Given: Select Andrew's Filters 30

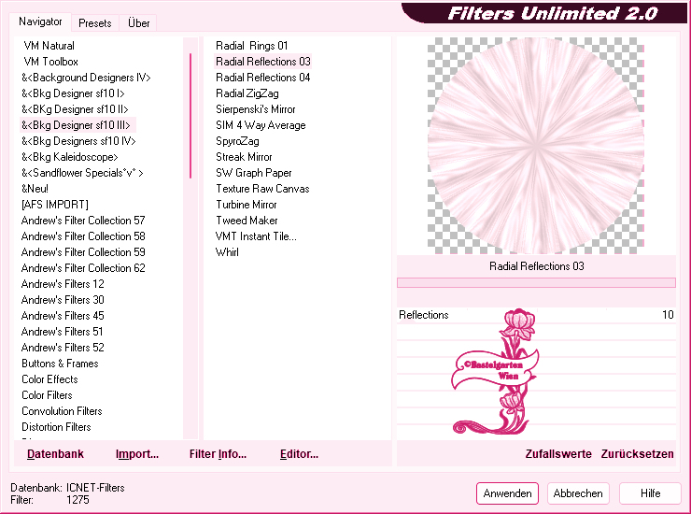Looking at the screenshot, I should [x=63, y=300].
